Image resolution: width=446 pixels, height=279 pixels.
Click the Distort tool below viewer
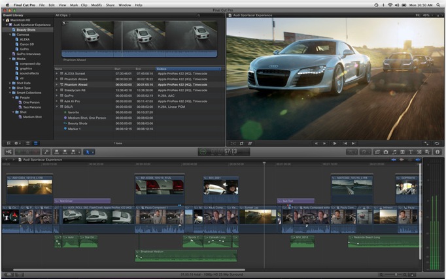point(250,144)
